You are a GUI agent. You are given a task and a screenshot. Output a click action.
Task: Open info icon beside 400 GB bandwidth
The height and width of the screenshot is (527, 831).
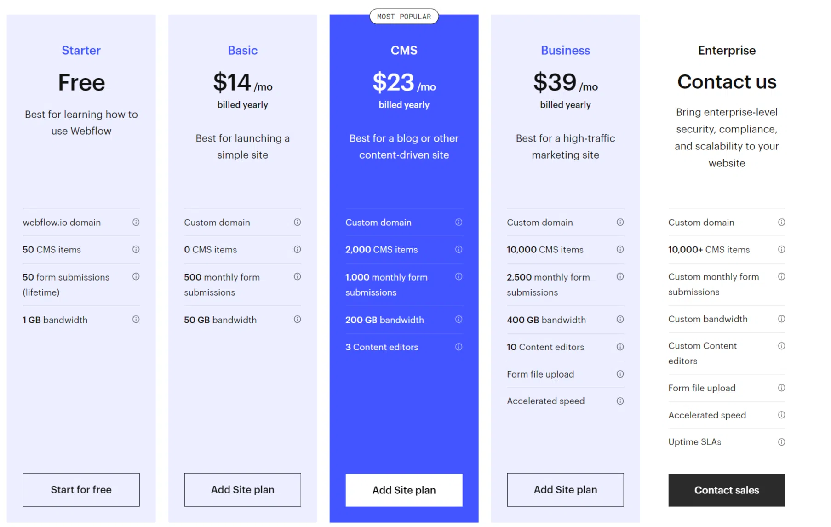pyautogui.click(x=620, y=319)
